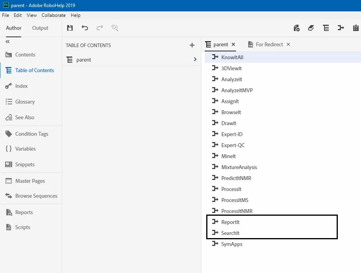Expand options for the parent TOC
Viewport: 361px width, 273px height.
[x=195, y=60]
